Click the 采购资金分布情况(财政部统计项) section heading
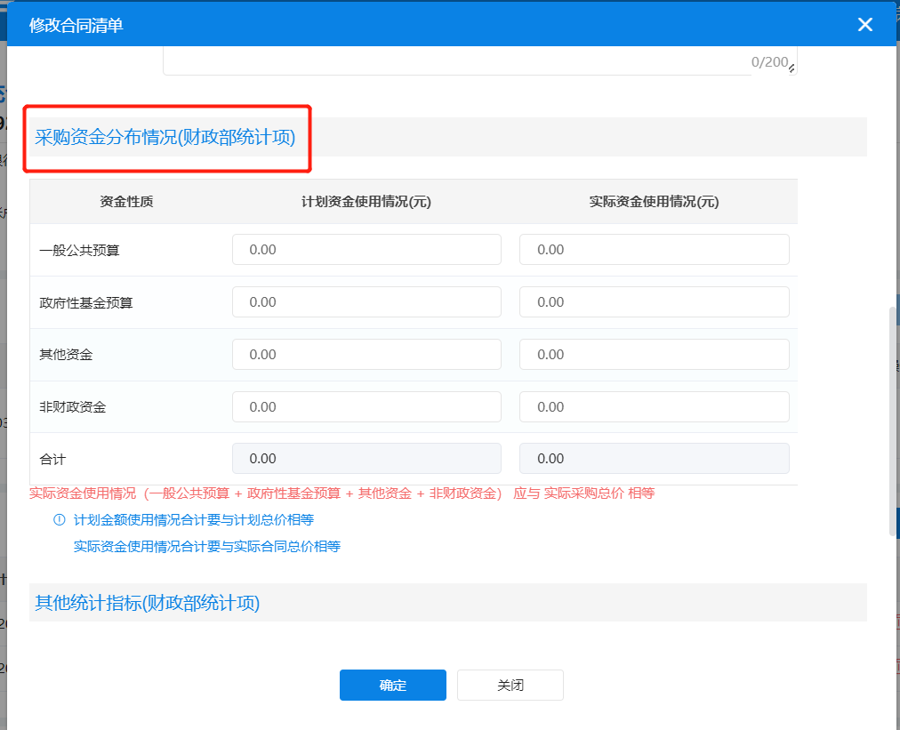This screenshot has height=730, width=900. [165, 138]
